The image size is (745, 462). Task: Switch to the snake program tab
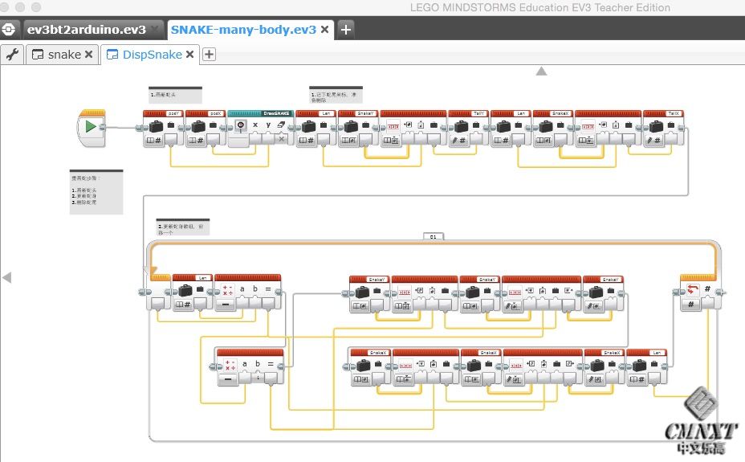(x=63, y=55)
